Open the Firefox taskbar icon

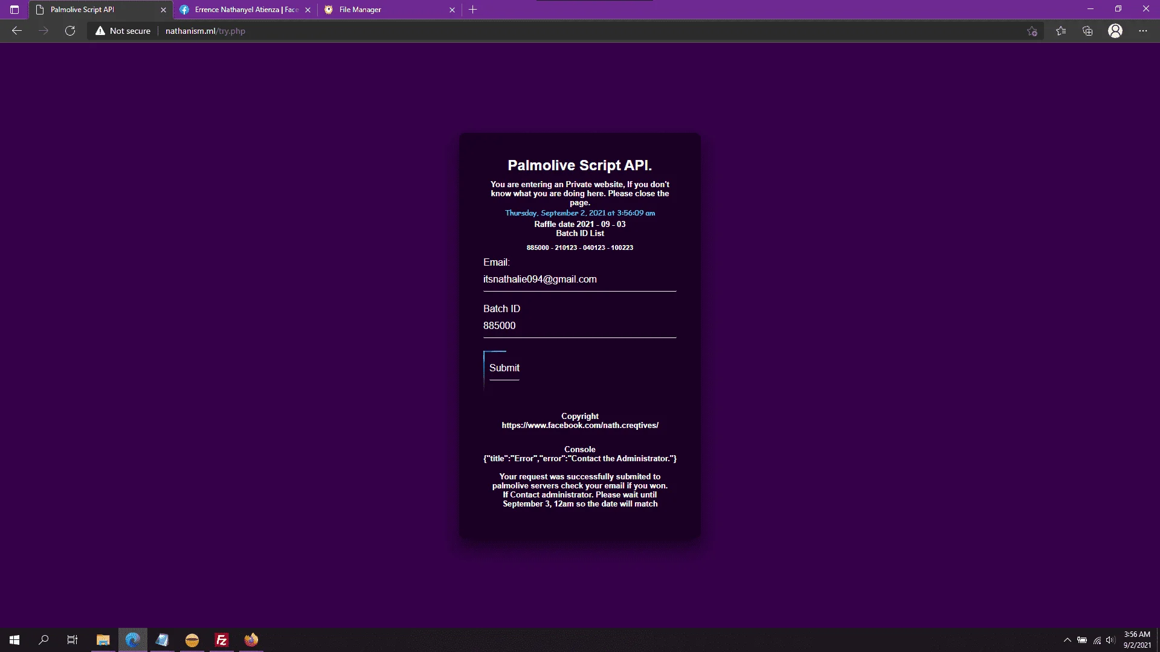coord(251,640)
